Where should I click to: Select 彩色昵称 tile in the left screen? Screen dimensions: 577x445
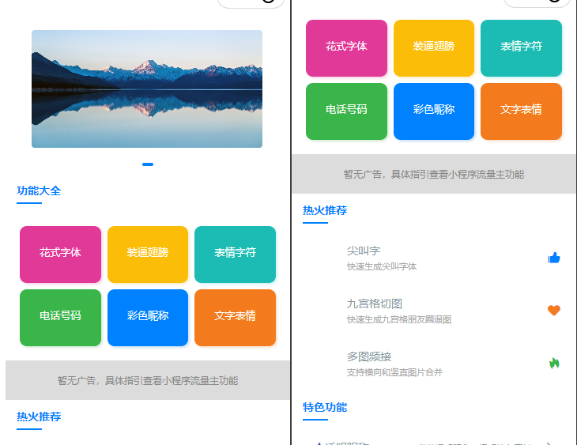[x=148, y=318]
